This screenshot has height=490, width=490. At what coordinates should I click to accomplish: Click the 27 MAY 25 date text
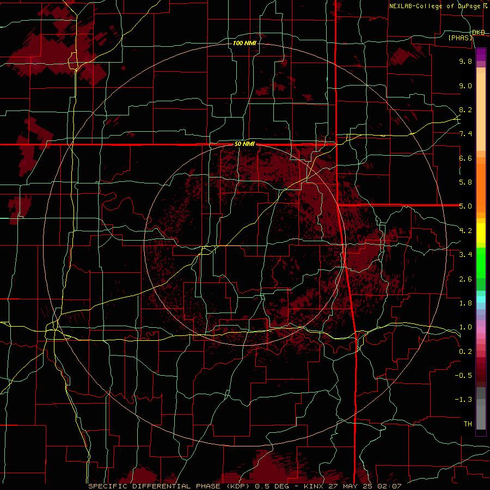tap(350, 486)
